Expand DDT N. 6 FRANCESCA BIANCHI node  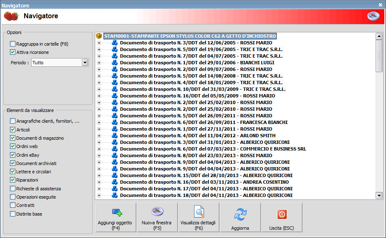point(99,122)
